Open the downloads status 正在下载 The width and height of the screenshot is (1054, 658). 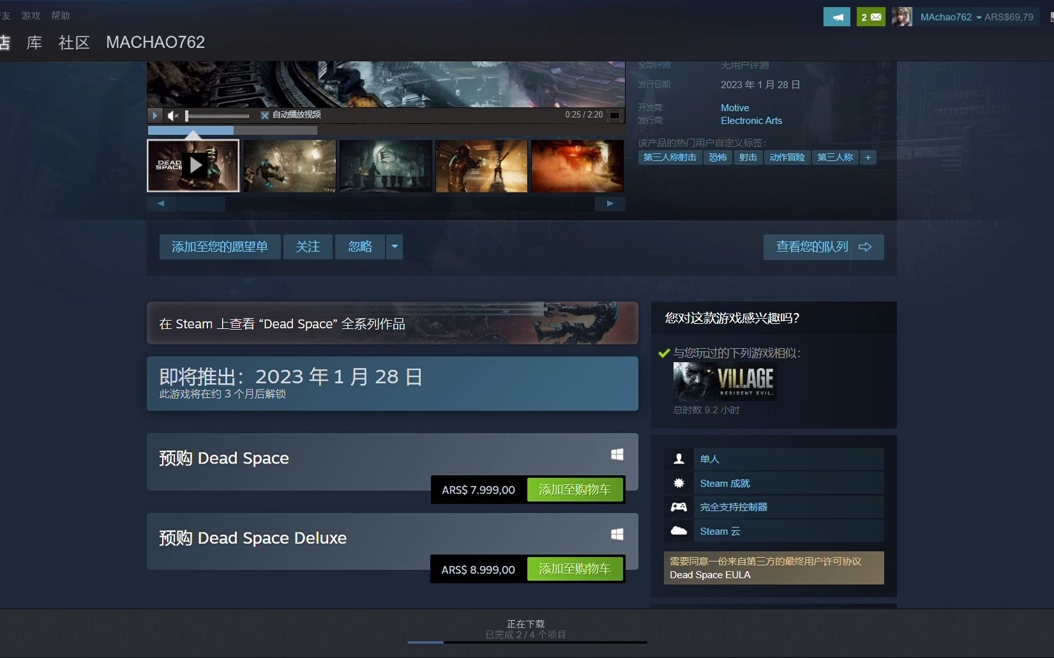click(x=525, y=624)
